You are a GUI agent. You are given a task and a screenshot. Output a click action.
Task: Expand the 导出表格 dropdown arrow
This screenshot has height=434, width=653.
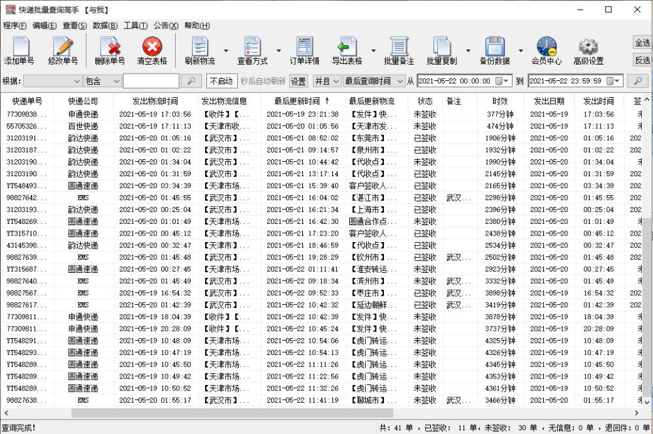373,51
